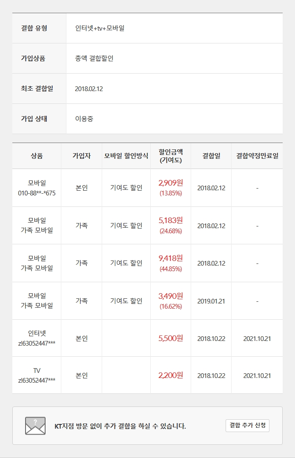Select the 결합약정만료일 column header
Screen dimensions: 295x458
[x=257, y=156]
